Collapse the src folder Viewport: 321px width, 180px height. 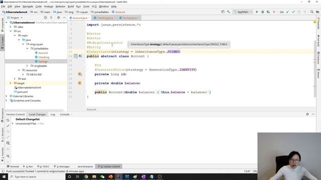coord(11,31)
